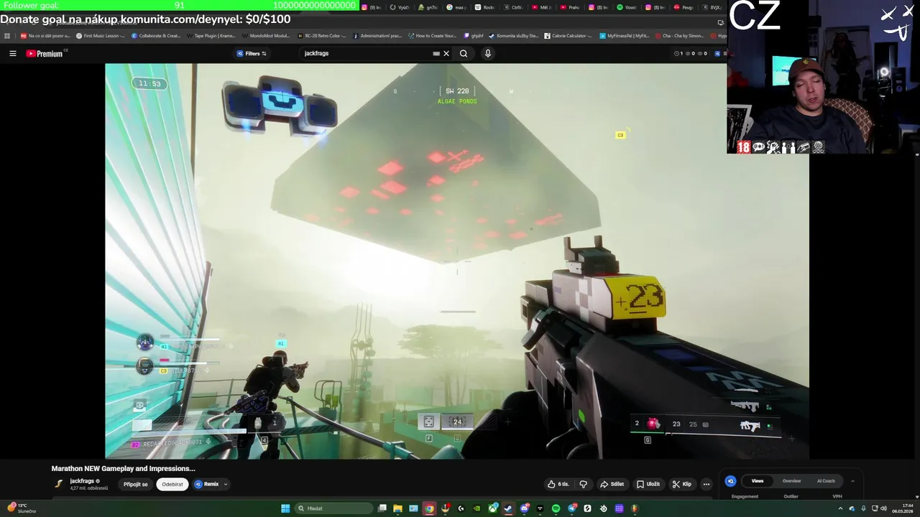
Task: Click the 'Klip' scissors button
Action: (682, 484)
